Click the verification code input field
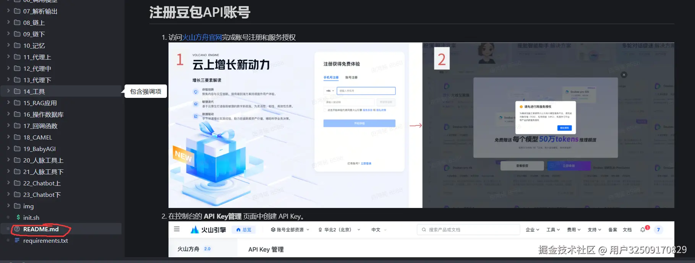Viewport: 695px width, 263px height. click(349, 102)
